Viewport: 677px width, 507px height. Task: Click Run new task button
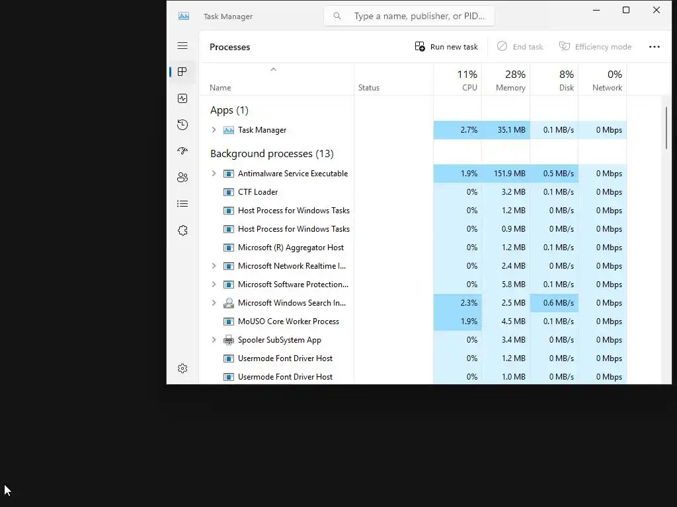[446, 47]
